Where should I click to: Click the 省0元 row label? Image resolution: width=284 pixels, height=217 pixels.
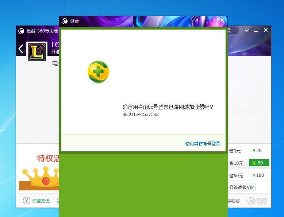coord(235,151)
